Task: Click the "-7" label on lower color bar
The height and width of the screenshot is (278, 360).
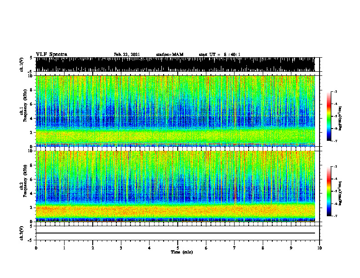Action: (x=335, y=216)
